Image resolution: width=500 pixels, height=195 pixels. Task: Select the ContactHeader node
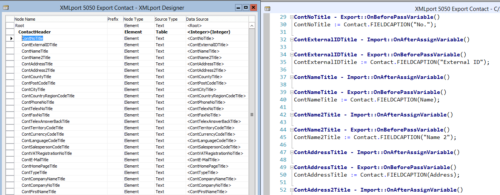pyautogui.click(x=34, y=32)
